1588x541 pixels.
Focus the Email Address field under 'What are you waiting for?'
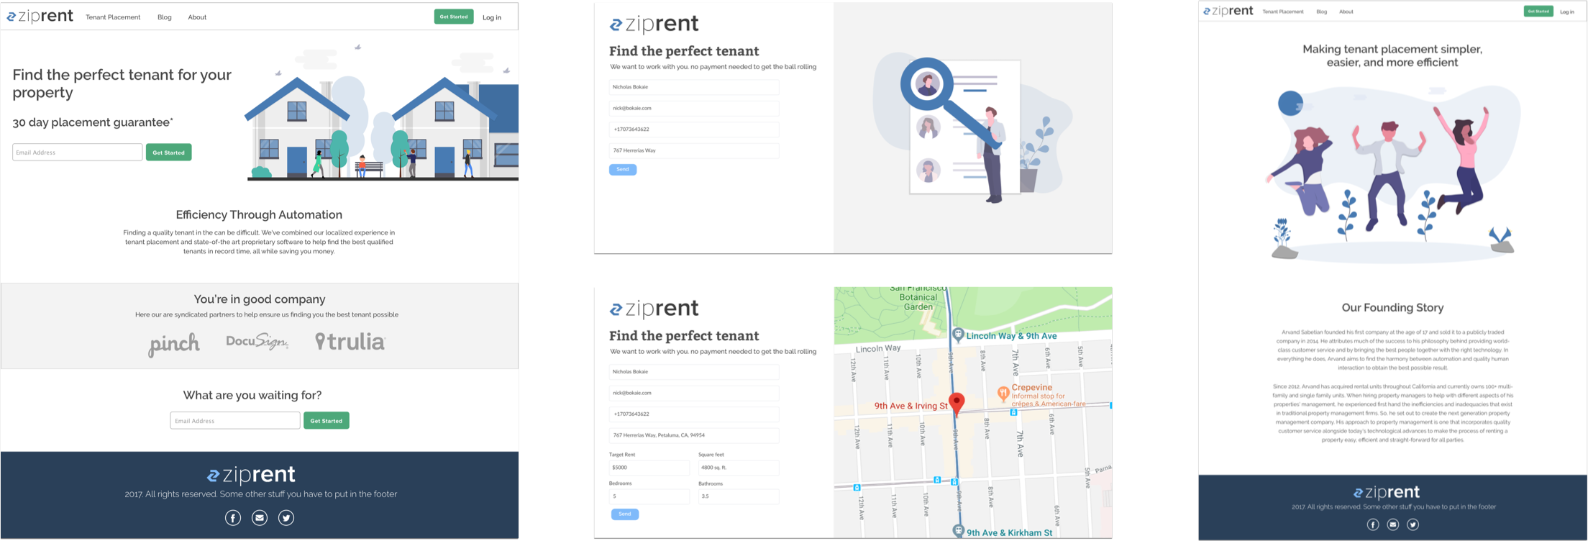(x=235, y=421)
